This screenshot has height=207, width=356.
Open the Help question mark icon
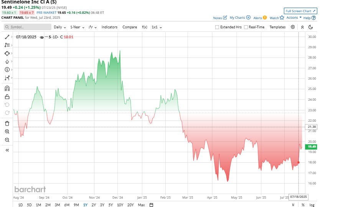(x=313, y=18)
